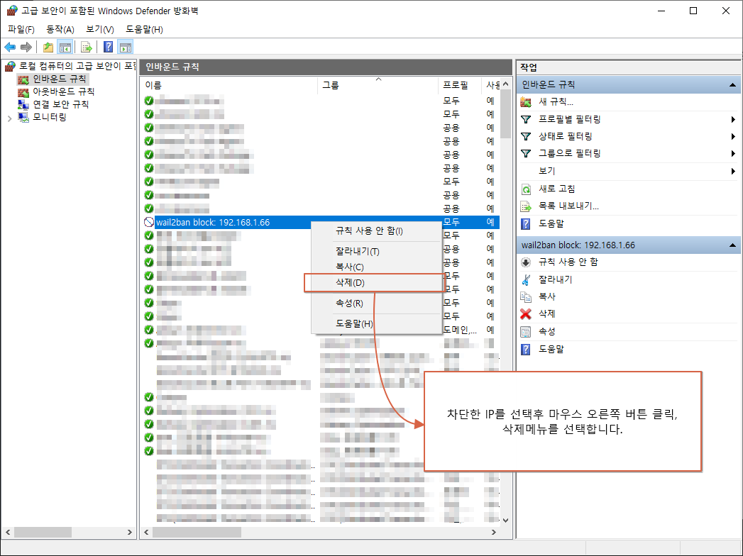Viewport: 743px width, 556px height.
Task: Open the 도움말(H) menu in menu bar
Action: tap(145, 29)
